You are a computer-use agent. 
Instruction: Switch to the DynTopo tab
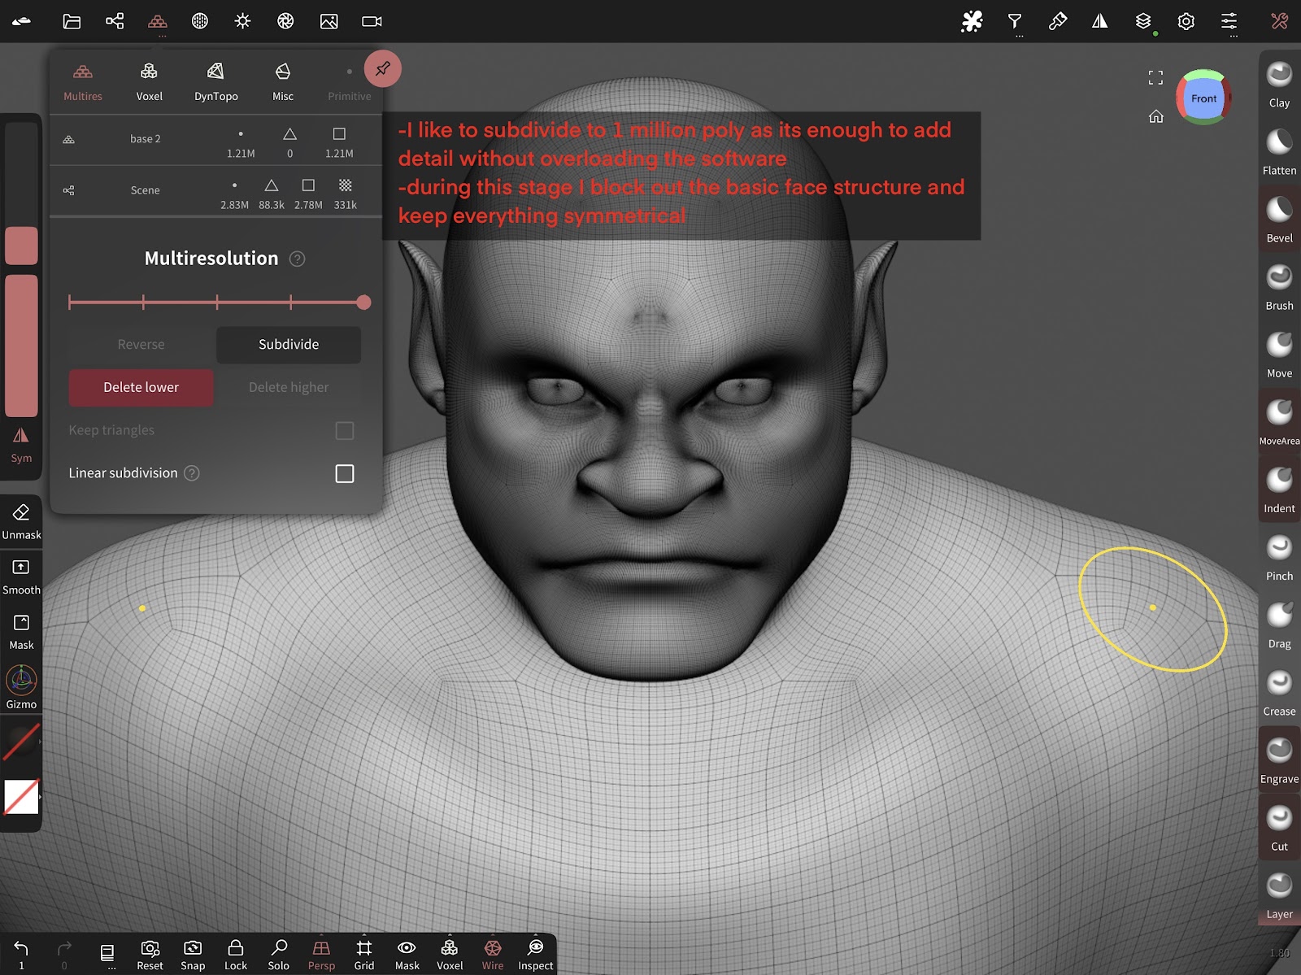[x=216, y=81]
